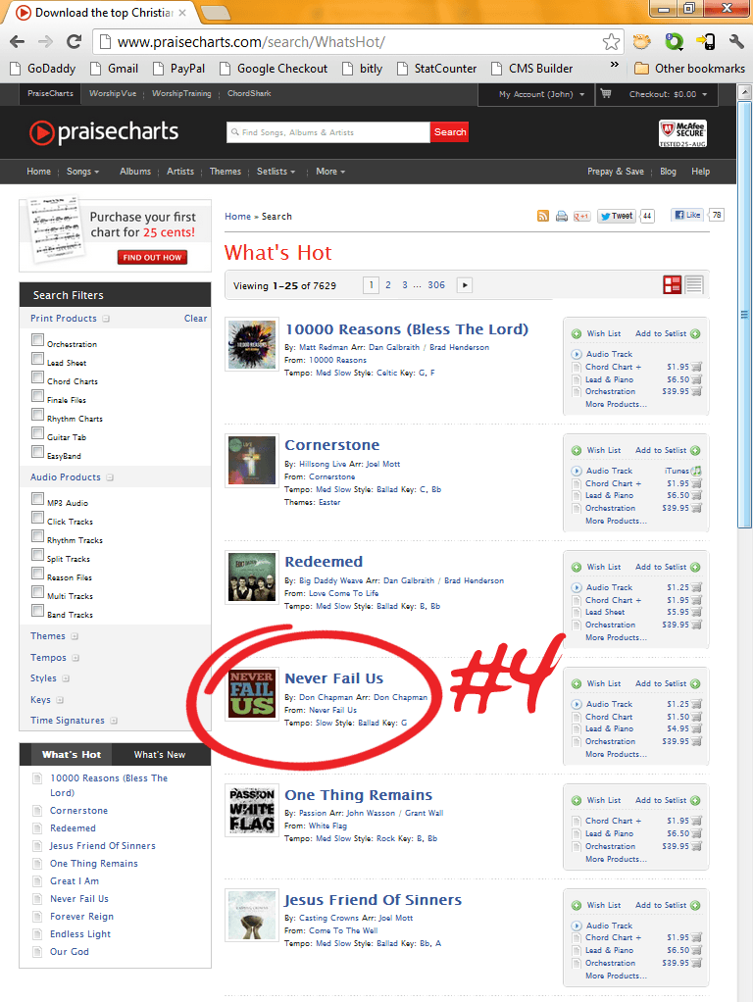The height and width of the screenshot is (1002, 753).
Task: Collapse the Print Products section
Action: pos(106,319)
